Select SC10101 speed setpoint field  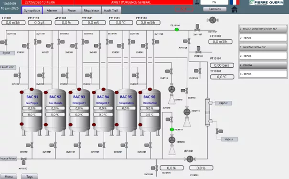[x=172, y=168]
